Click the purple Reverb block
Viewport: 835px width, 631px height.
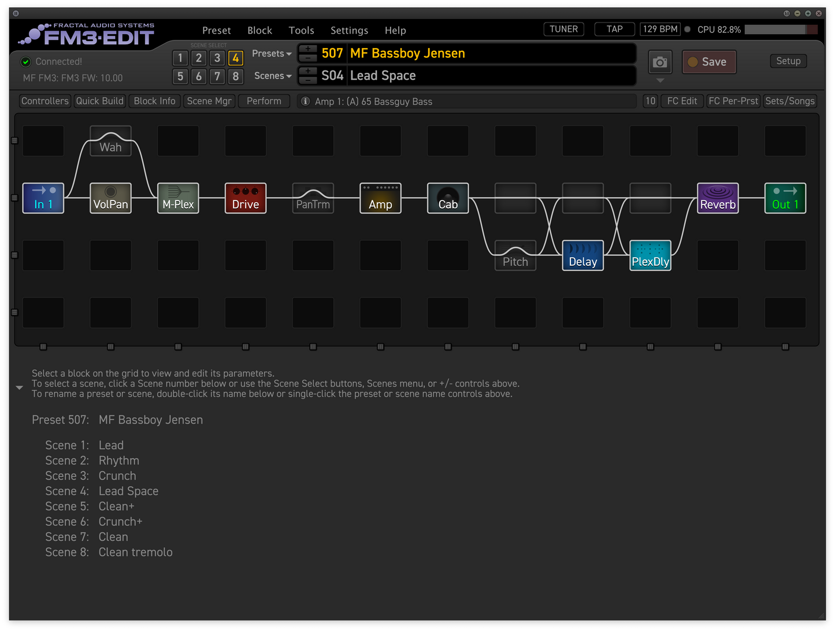pos(718,198)
